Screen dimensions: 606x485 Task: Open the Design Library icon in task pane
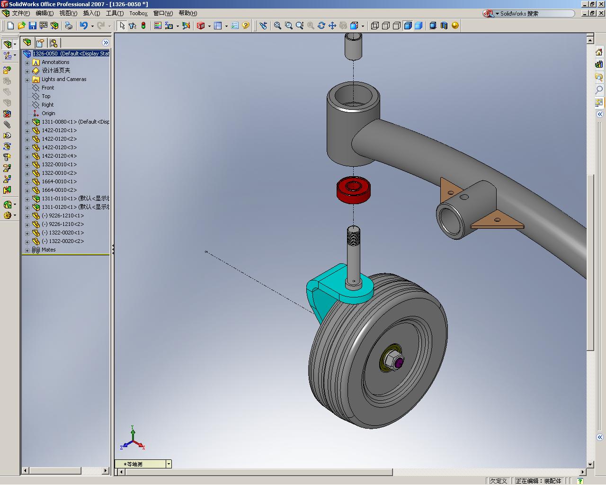599,64
